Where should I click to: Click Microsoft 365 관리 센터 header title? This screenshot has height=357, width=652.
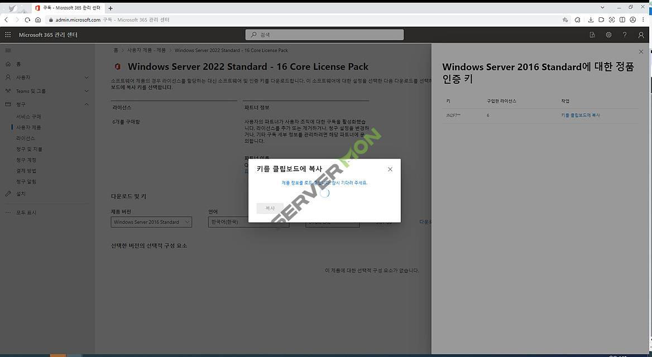[x=48, y=35]
